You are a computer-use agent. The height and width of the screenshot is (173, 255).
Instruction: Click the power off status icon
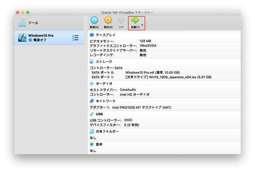click(x=30, y=40)
